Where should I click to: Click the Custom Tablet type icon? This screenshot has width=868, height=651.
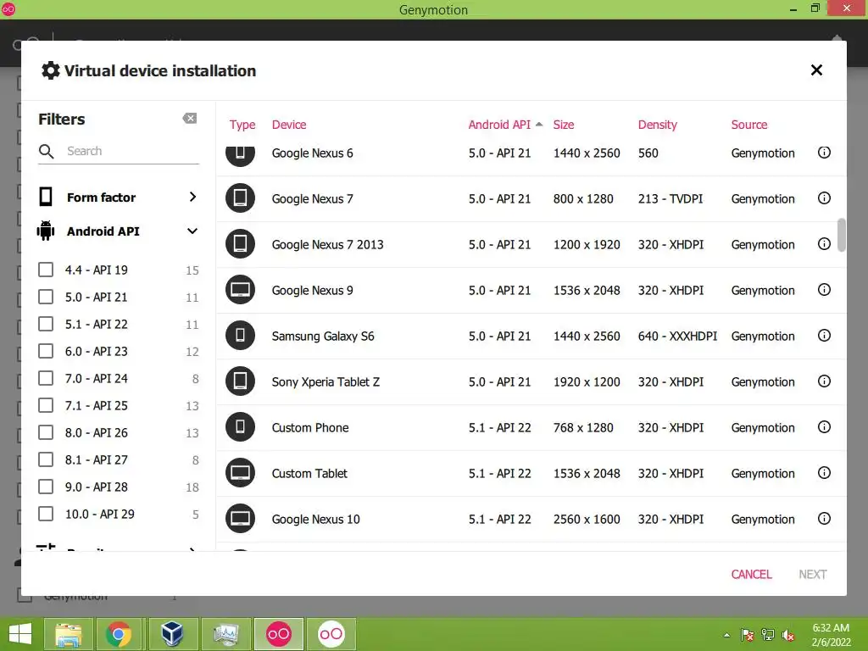[240, 473]
